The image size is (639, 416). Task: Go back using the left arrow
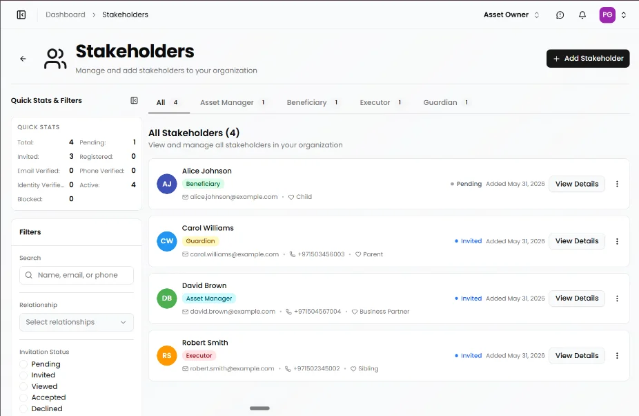[x=23, y=59]
